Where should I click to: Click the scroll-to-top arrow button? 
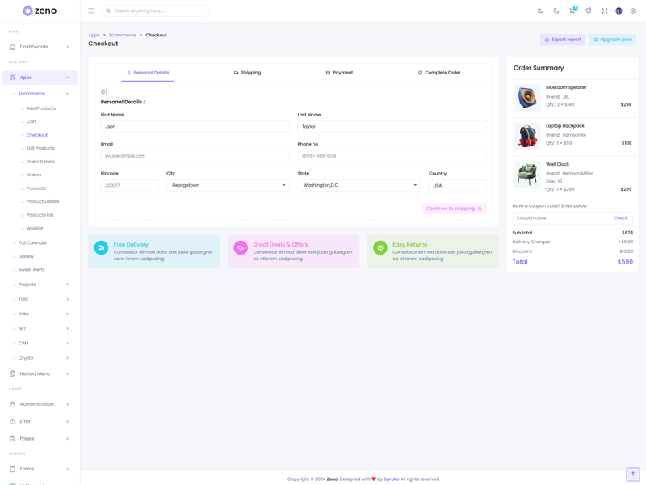click(633, 474)
